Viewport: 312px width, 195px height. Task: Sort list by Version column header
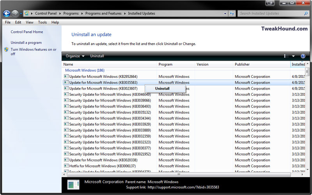(x=214, y=64)
